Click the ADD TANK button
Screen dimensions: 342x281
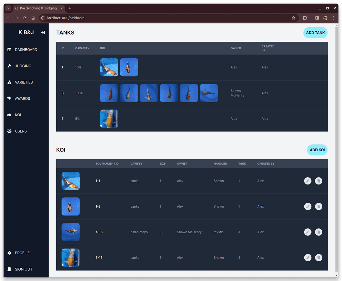315,33
